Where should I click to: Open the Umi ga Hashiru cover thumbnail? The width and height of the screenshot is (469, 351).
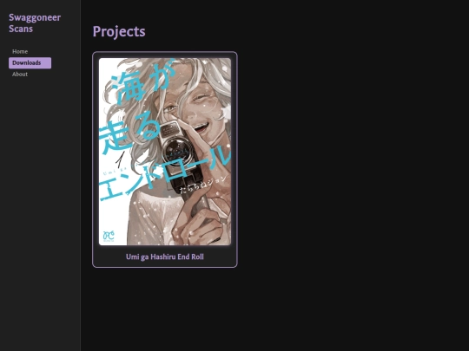point(165,152)
